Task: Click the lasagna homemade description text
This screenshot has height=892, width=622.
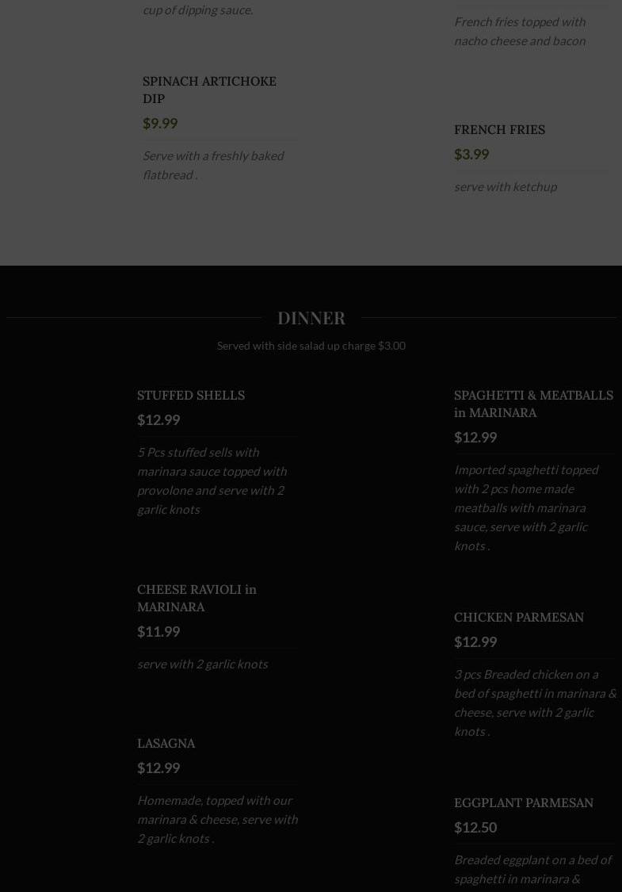Action: (217, 819)
